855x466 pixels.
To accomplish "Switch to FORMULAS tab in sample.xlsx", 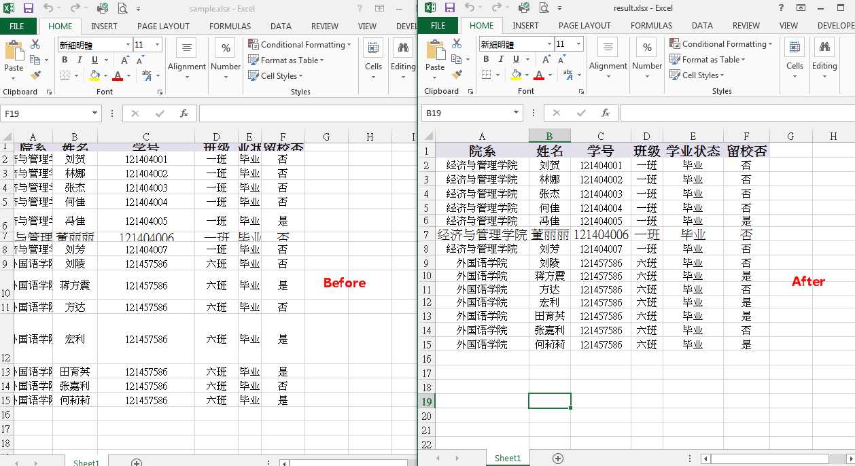I will pos(230,26).
